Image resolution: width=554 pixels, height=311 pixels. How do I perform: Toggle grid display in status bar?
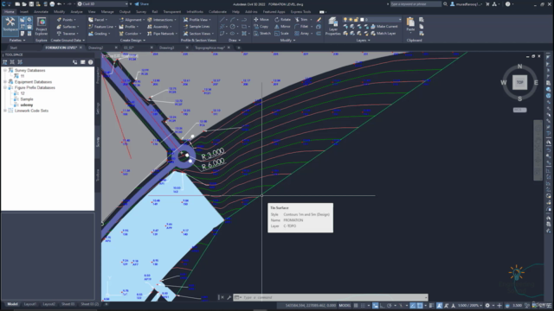click(x=356, y=305)
